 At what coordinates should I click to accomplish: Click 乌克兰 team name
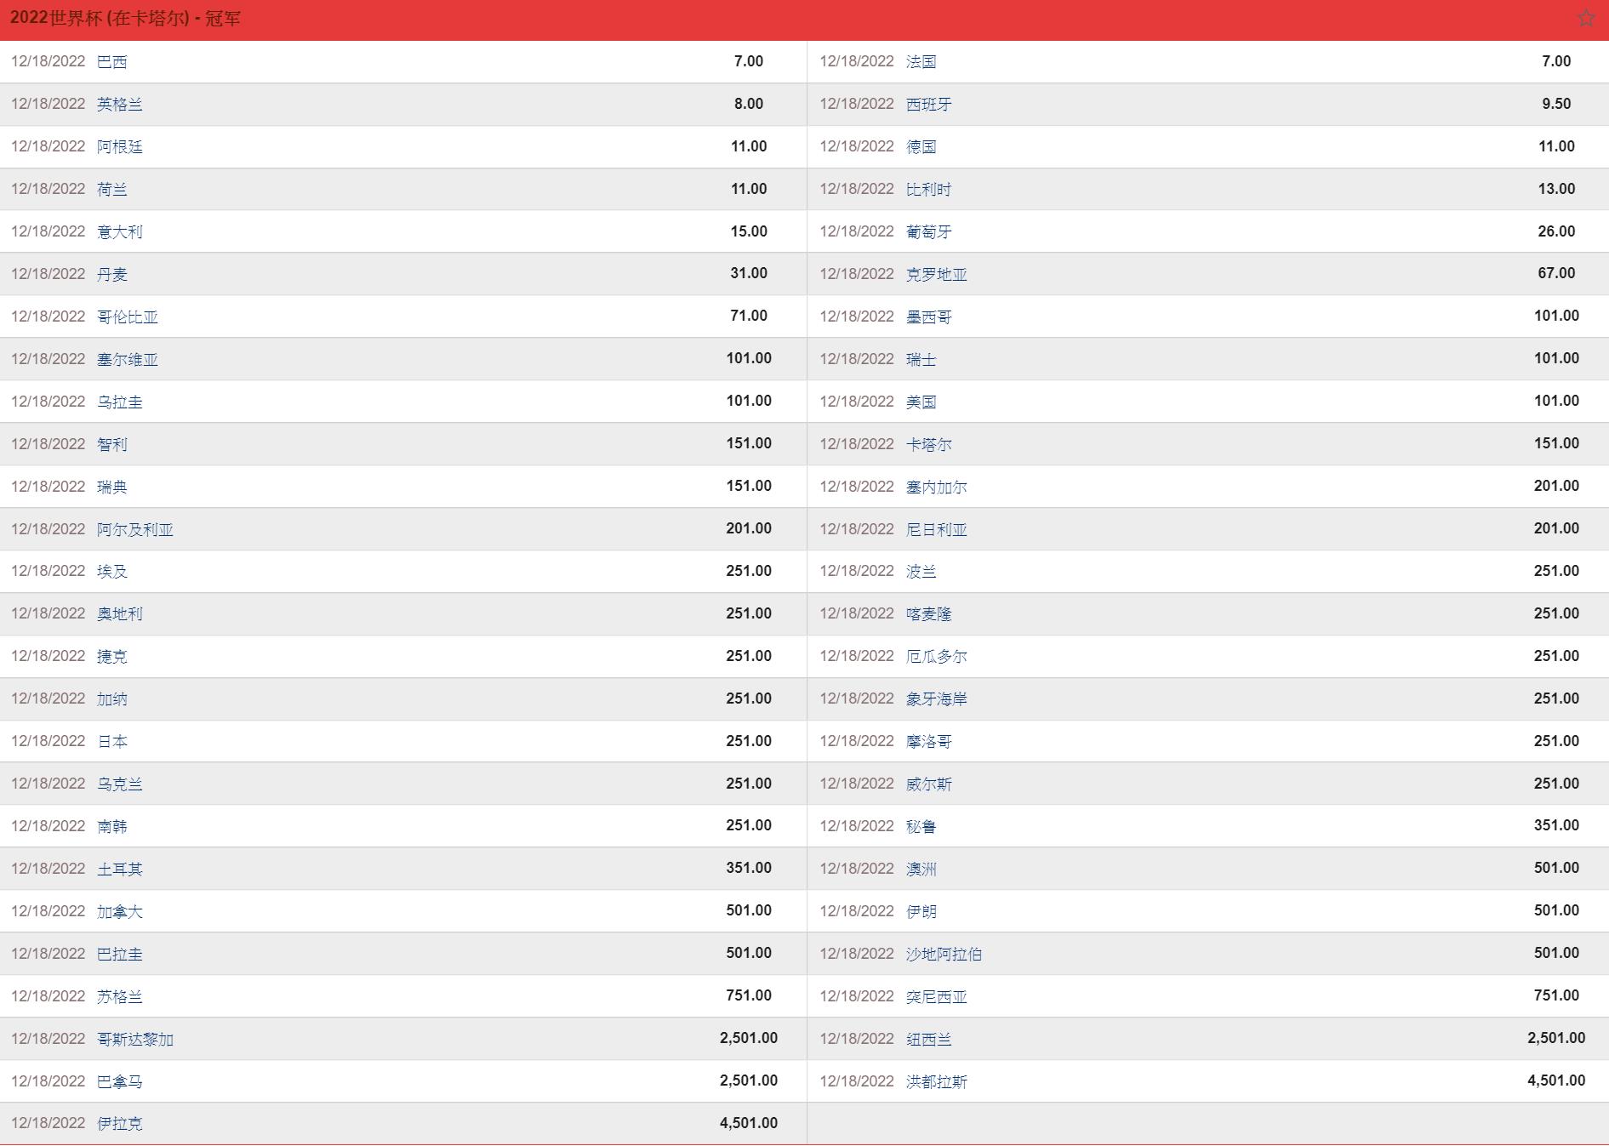tap(120, 784)
